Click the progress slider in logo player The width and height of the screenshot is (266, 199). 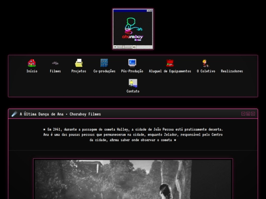pos(125,47)
